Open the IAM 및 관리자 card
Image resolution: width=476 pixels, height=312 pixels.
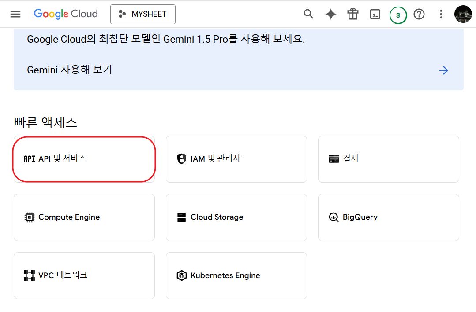tap(236, 159)
